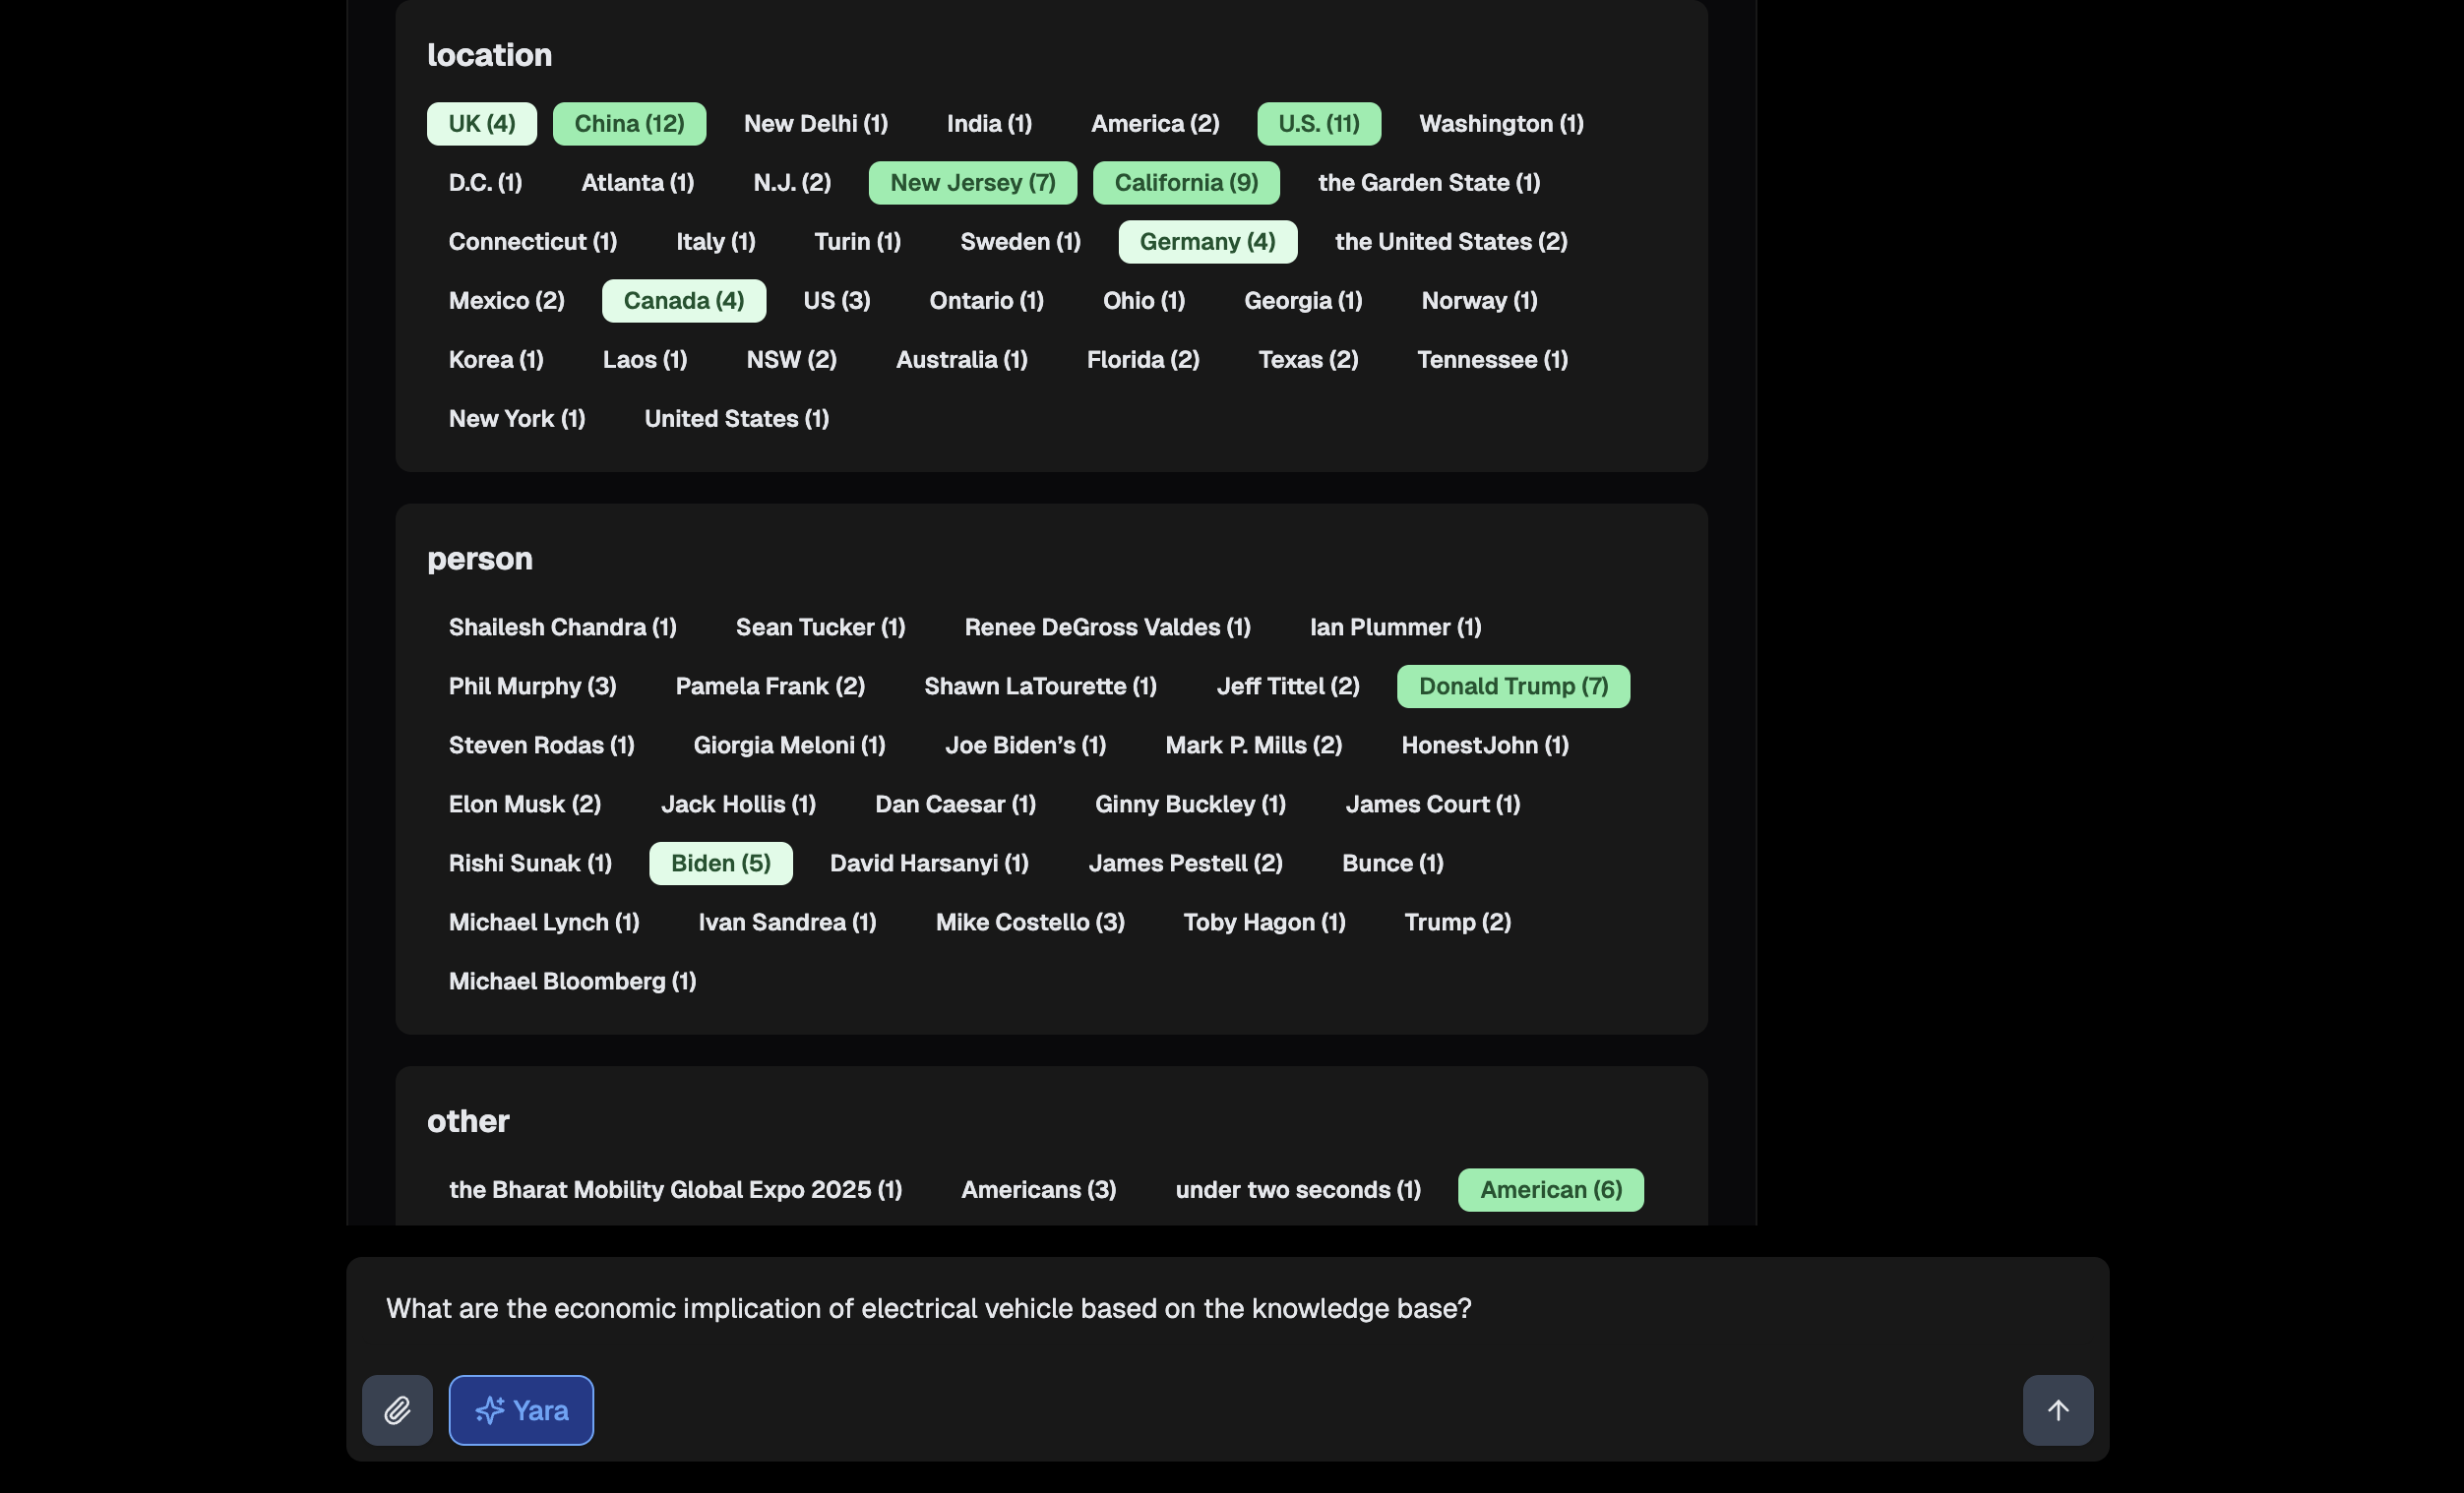Select the Germany (4) tag
2464x1493 pixels.
(1207, 242)
